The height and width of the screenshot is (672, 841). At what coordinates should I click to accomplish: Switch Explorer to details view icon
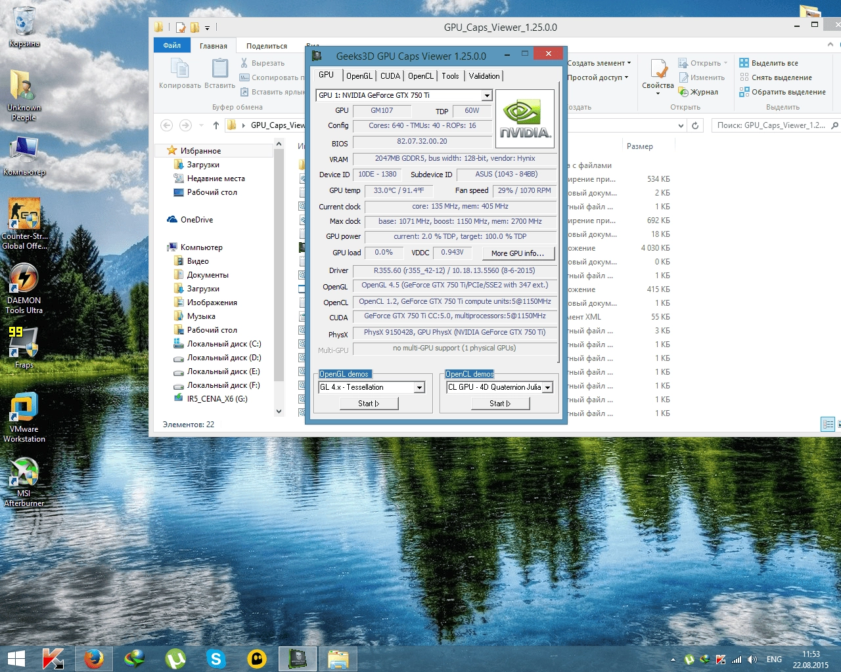pyautogui.click(x=828, y=425)
